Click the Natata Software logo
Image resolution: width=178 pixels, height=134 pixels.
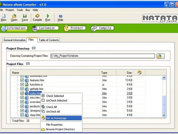[x=160, y=18]
